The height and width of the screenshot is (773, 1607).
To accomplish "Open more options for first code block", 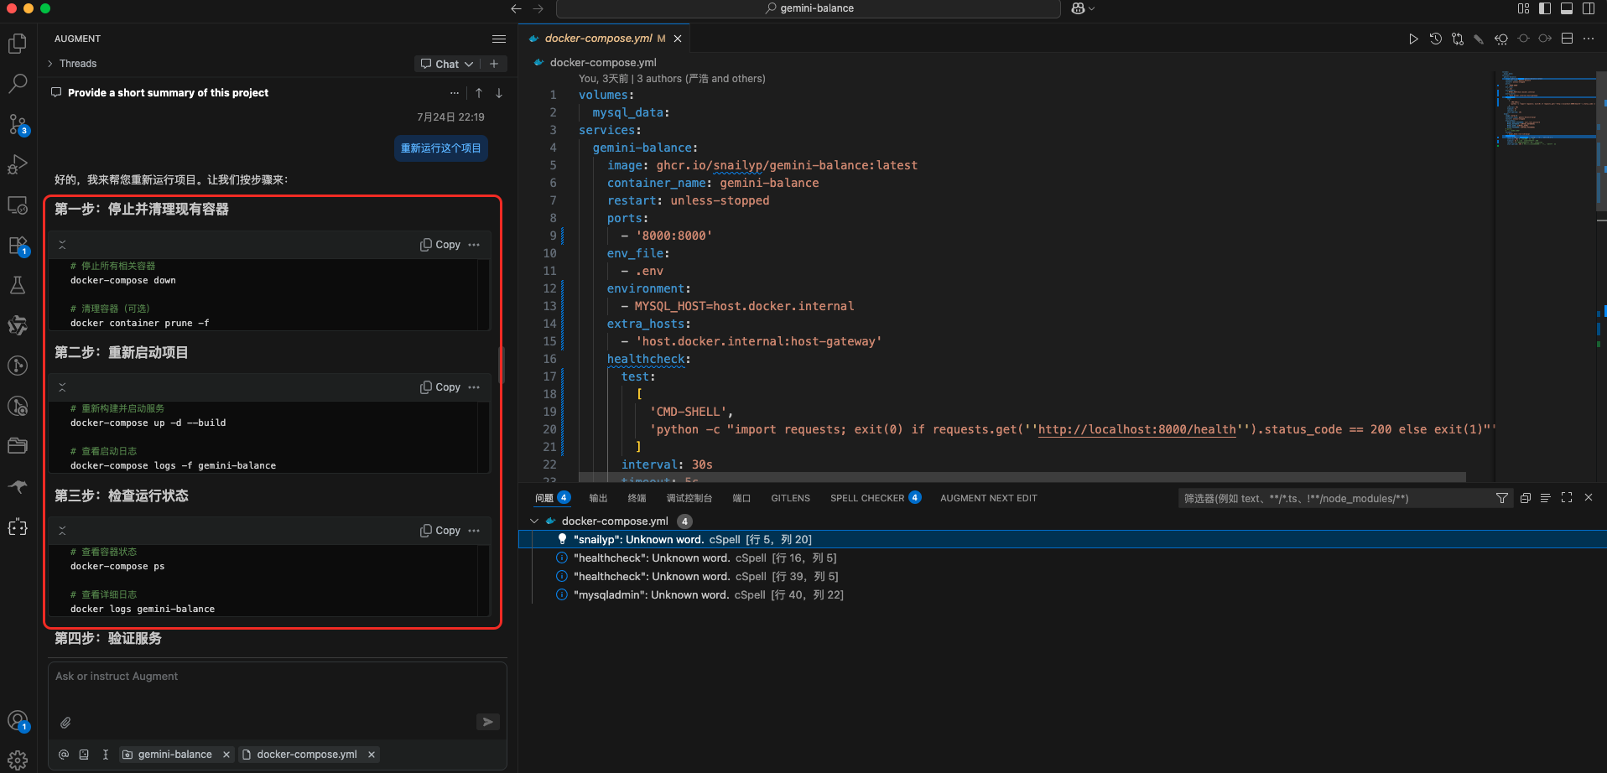I will pos(474,245).
